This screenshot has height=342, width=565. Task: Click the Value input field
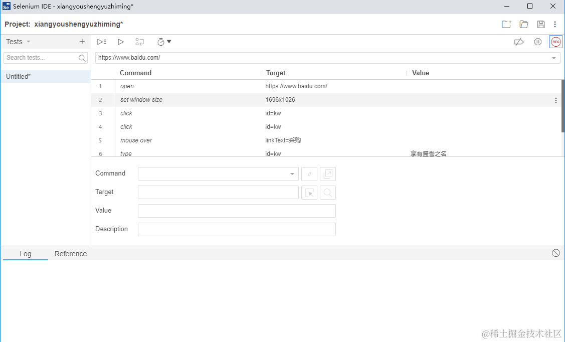(x=237, y=211)
